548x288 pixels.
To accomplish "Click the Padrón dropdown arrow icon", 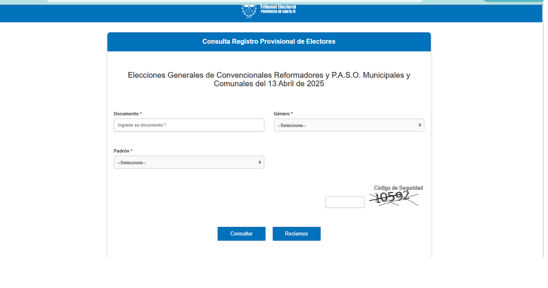I will [260, 162].
